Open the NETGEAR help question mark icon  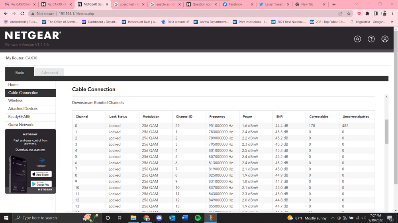click(x=371, y=39)
